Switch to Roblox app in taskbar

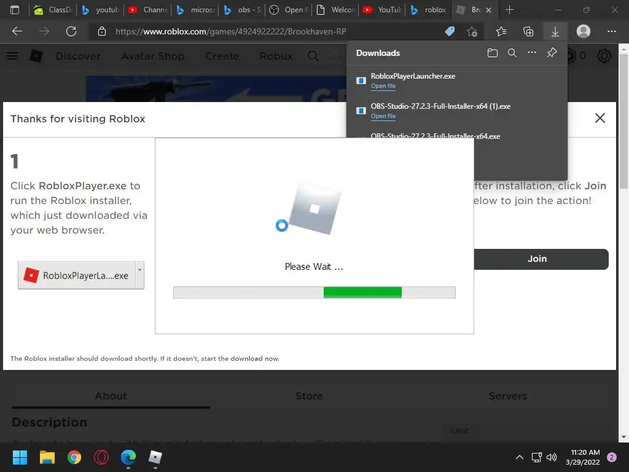tap(155, 457)
